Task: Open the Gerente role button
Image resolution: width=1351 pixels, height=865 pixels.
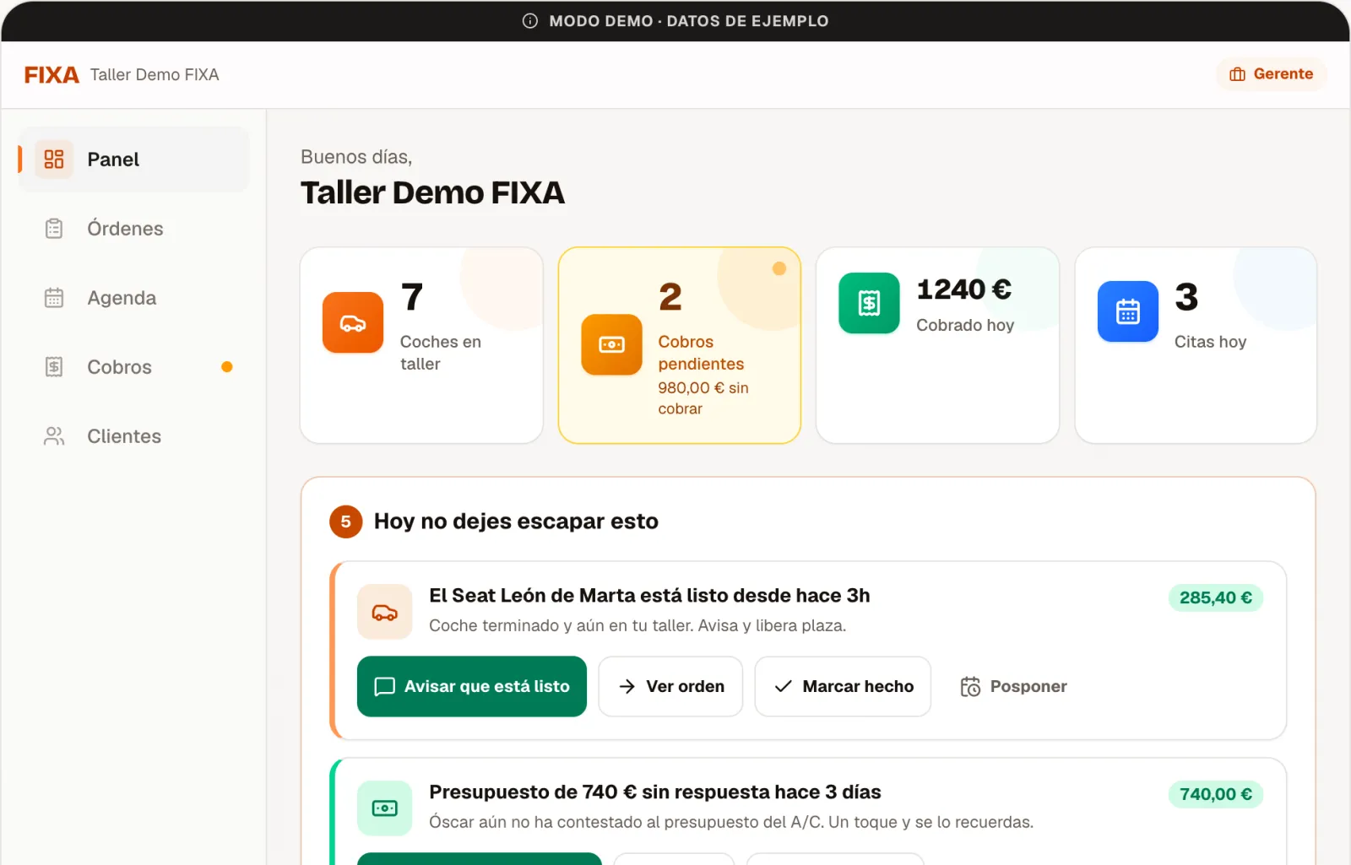Action: pos(1271,74)
